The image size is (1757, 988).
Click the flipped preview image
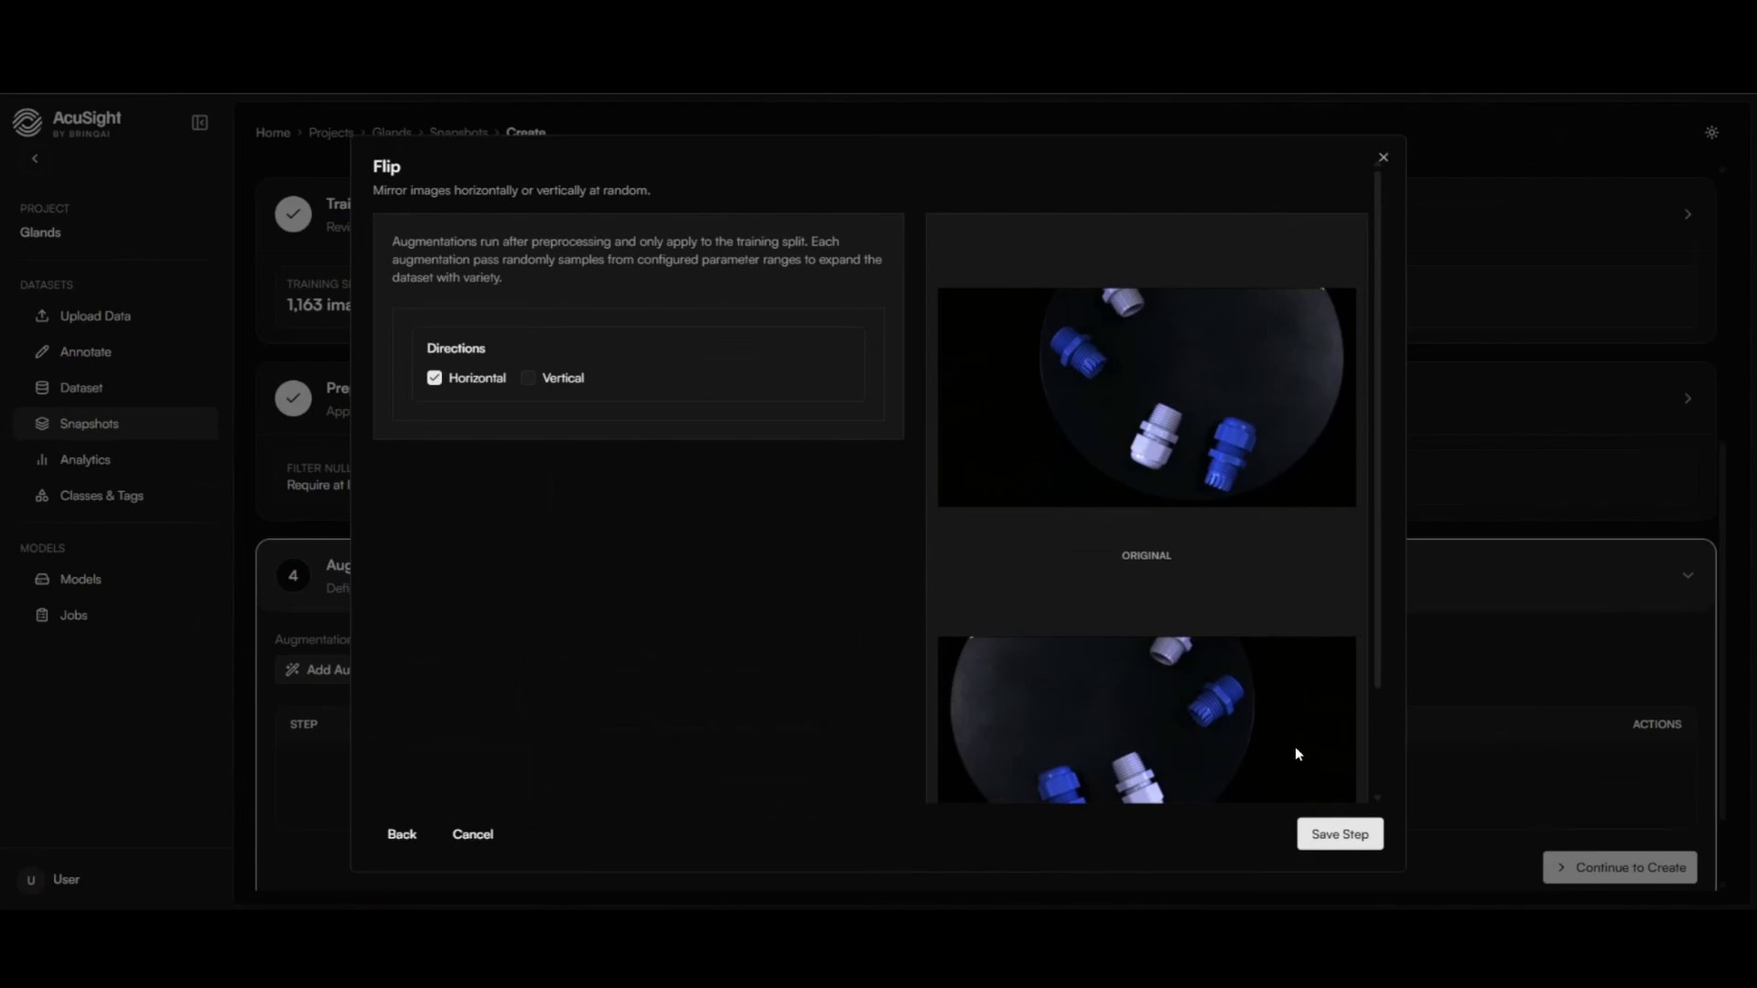pyautogui.click(x=1147, y=720)
